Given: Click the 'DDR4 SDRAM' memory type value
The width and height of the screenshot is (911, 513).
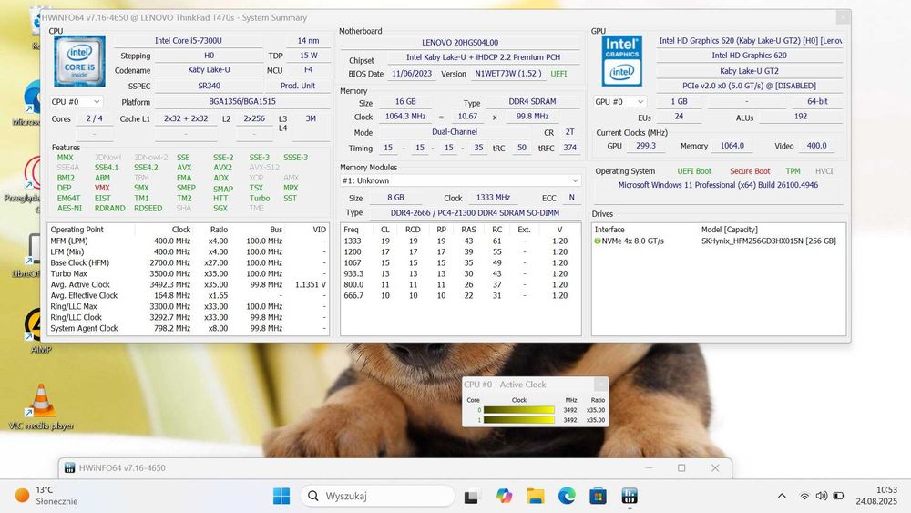Looking at the screenshot, I should tap(532, 102).
